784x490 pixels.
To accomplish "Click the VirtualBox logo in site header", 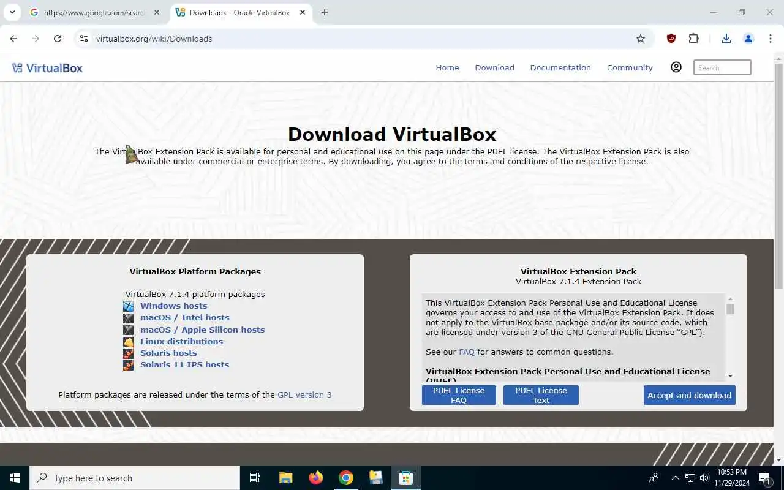I will click(47, 68).
